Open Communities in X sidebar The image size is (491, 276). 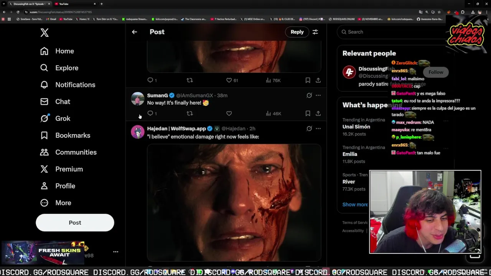point(68,152)
